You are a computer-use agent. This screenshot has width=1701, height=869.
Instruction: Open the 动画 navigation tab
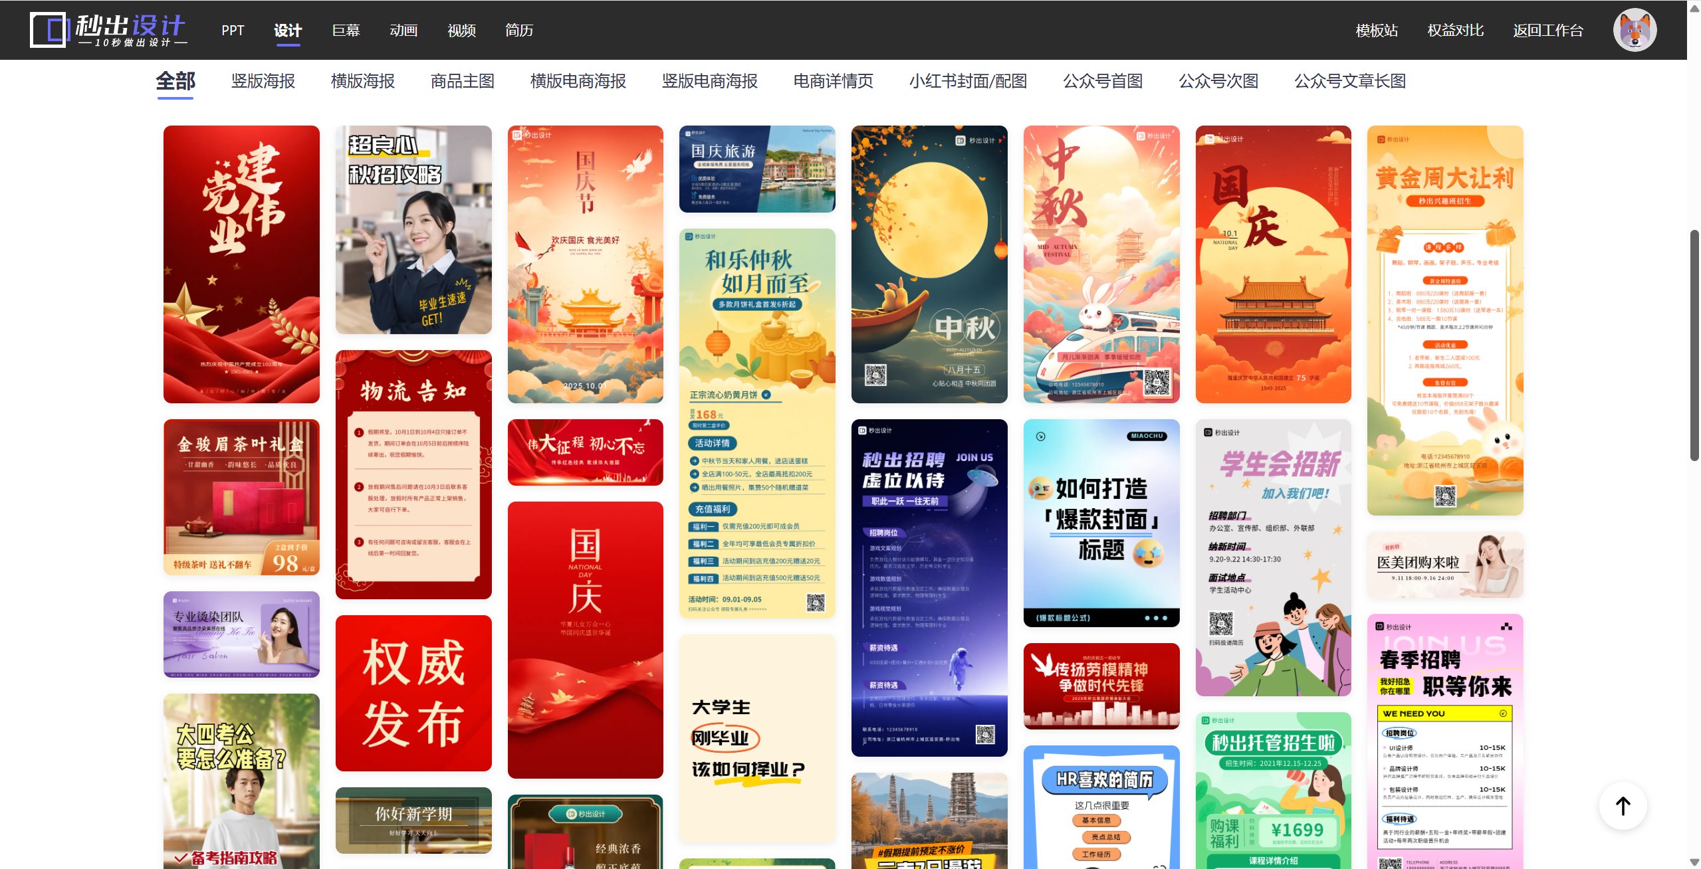[403, 31]
